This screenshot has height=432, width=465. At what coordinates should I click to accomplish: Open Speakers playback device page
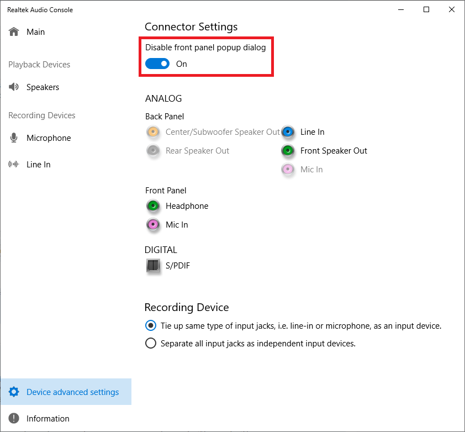pyautogui.click(x=42, y=87)
